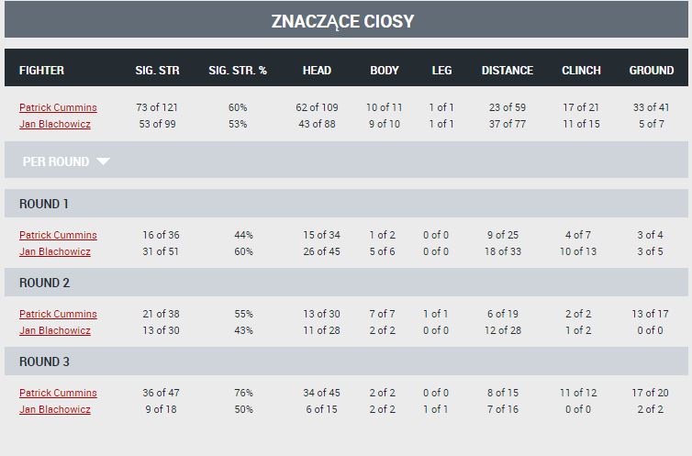Collapse the PER ROUND arrow icon
This screenshot has height=456, width=692.
103,161
